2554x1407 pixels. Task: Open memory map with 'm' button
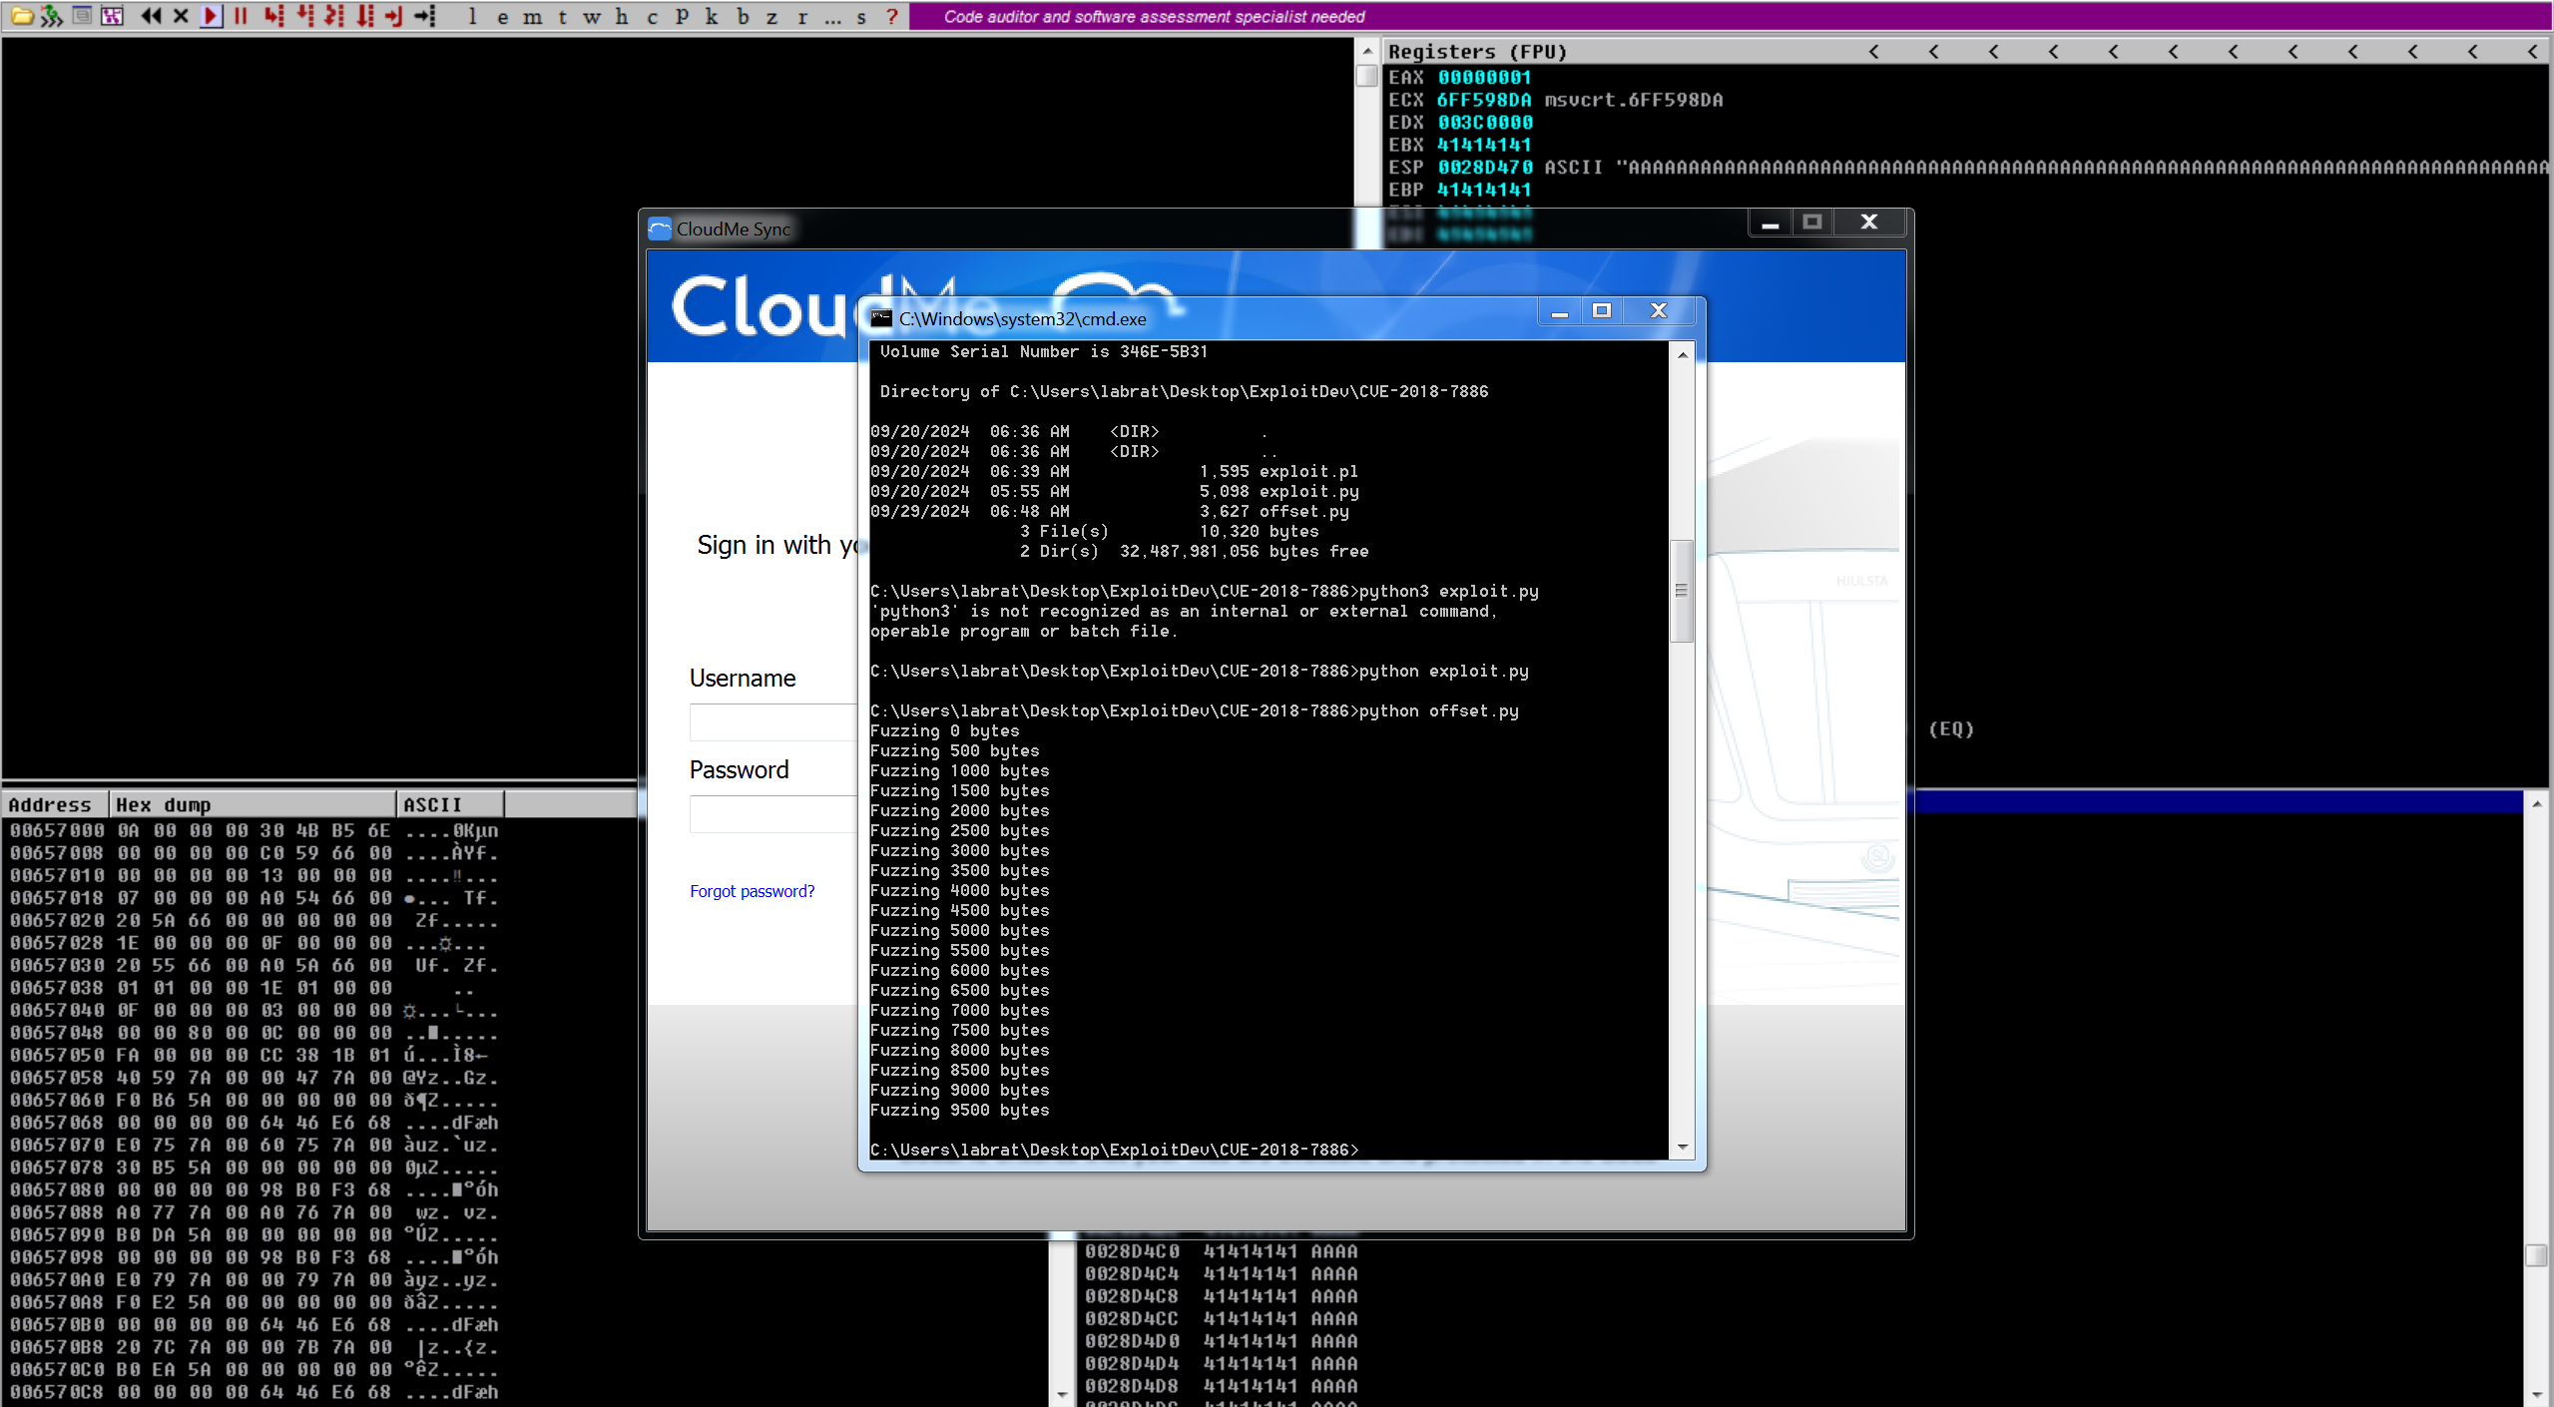[533, 17]
